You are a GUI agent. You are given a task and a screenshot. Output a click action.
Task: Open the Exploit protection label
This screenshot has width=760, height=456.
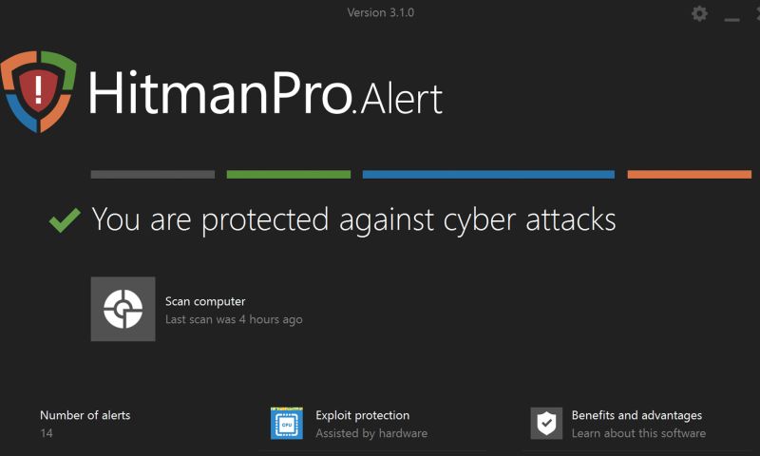362,415
